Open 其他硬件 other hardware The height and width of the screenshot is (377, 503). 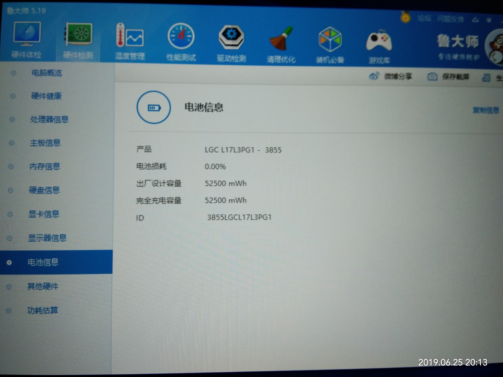pyautogui.click(x=43, y=286)
